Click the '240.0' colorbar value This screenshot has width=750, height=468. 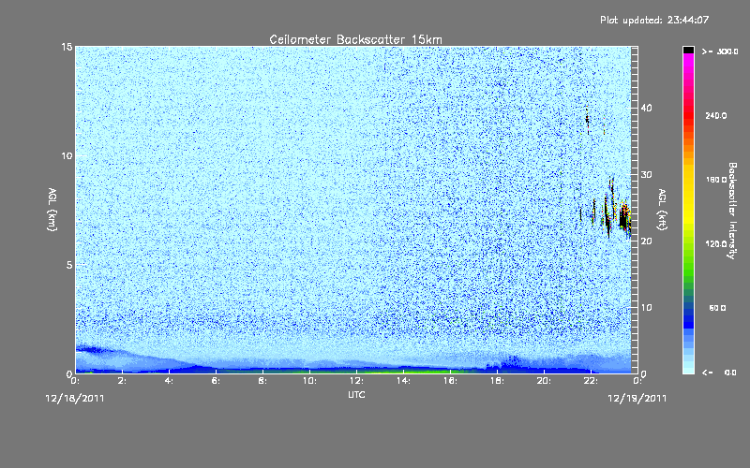[716, 115]
